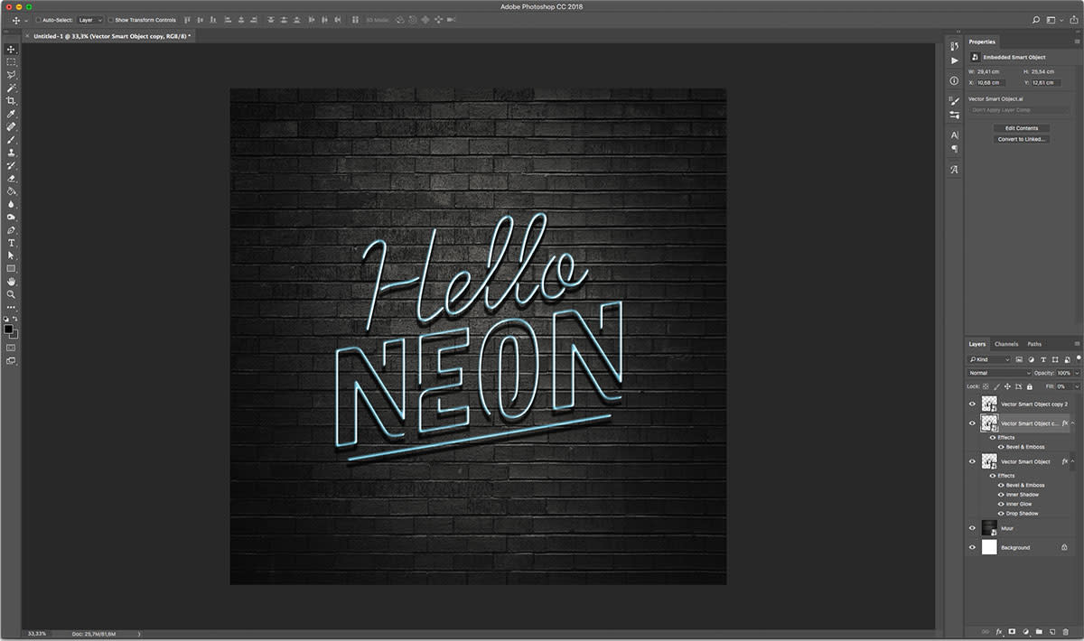Activate the Hand tool

pos(12,282)
